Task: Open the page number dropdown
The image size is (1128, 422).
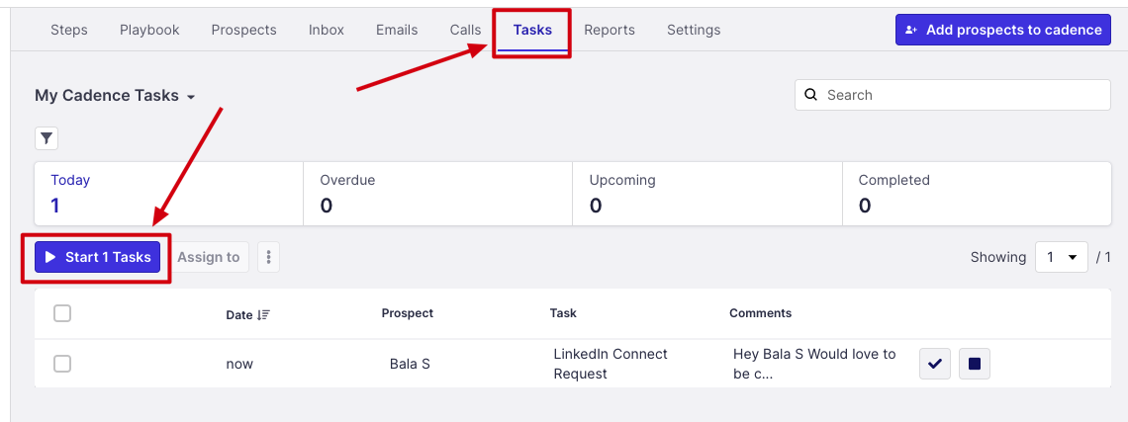Action: coord(1061,257)
